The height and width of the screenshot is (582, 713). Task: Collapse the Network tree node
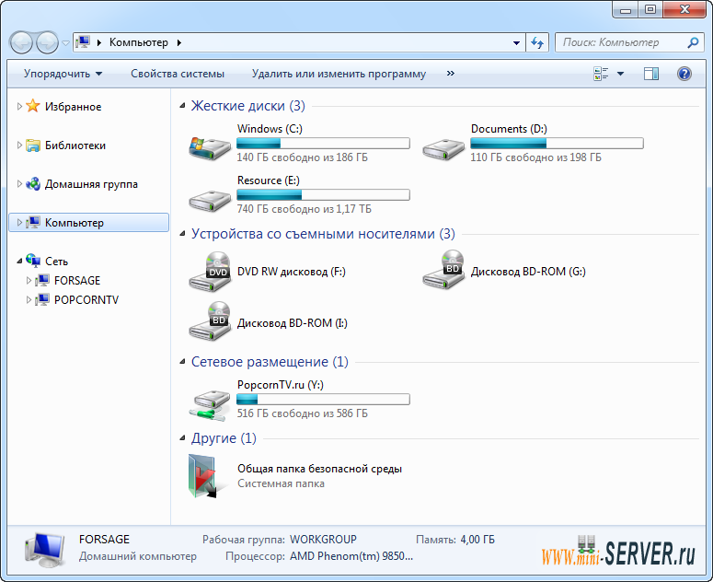coord(19,262)
